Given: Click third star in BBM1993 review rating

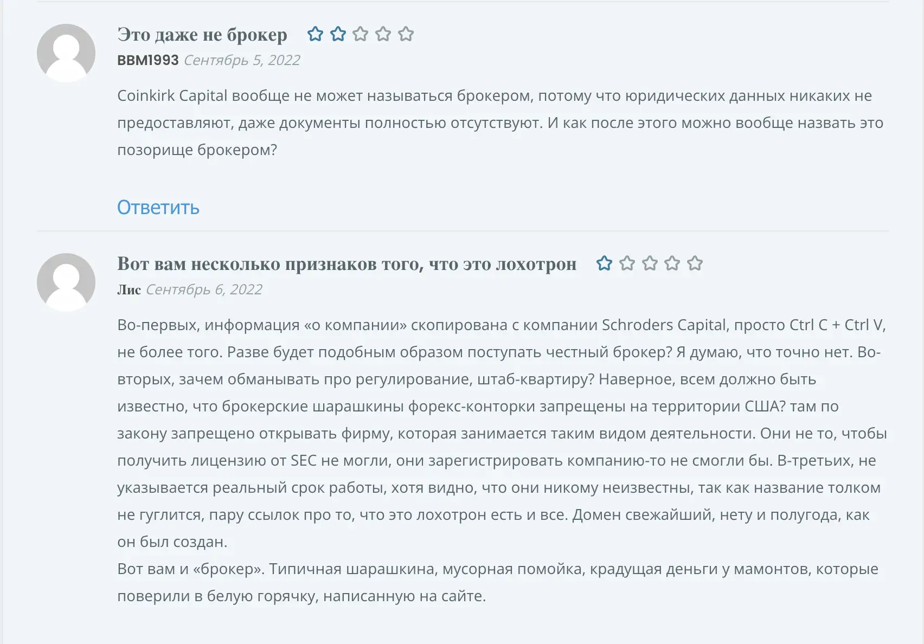Looking at the screenshot, I should [361, 34].
